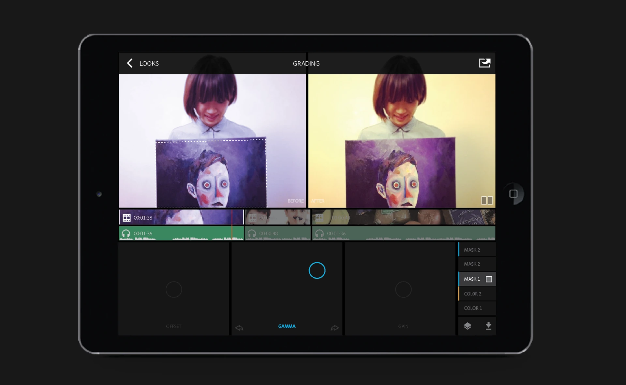Click the 00:01:36 video clip timecode
626x385 pixels.
[x=143, y=218]
